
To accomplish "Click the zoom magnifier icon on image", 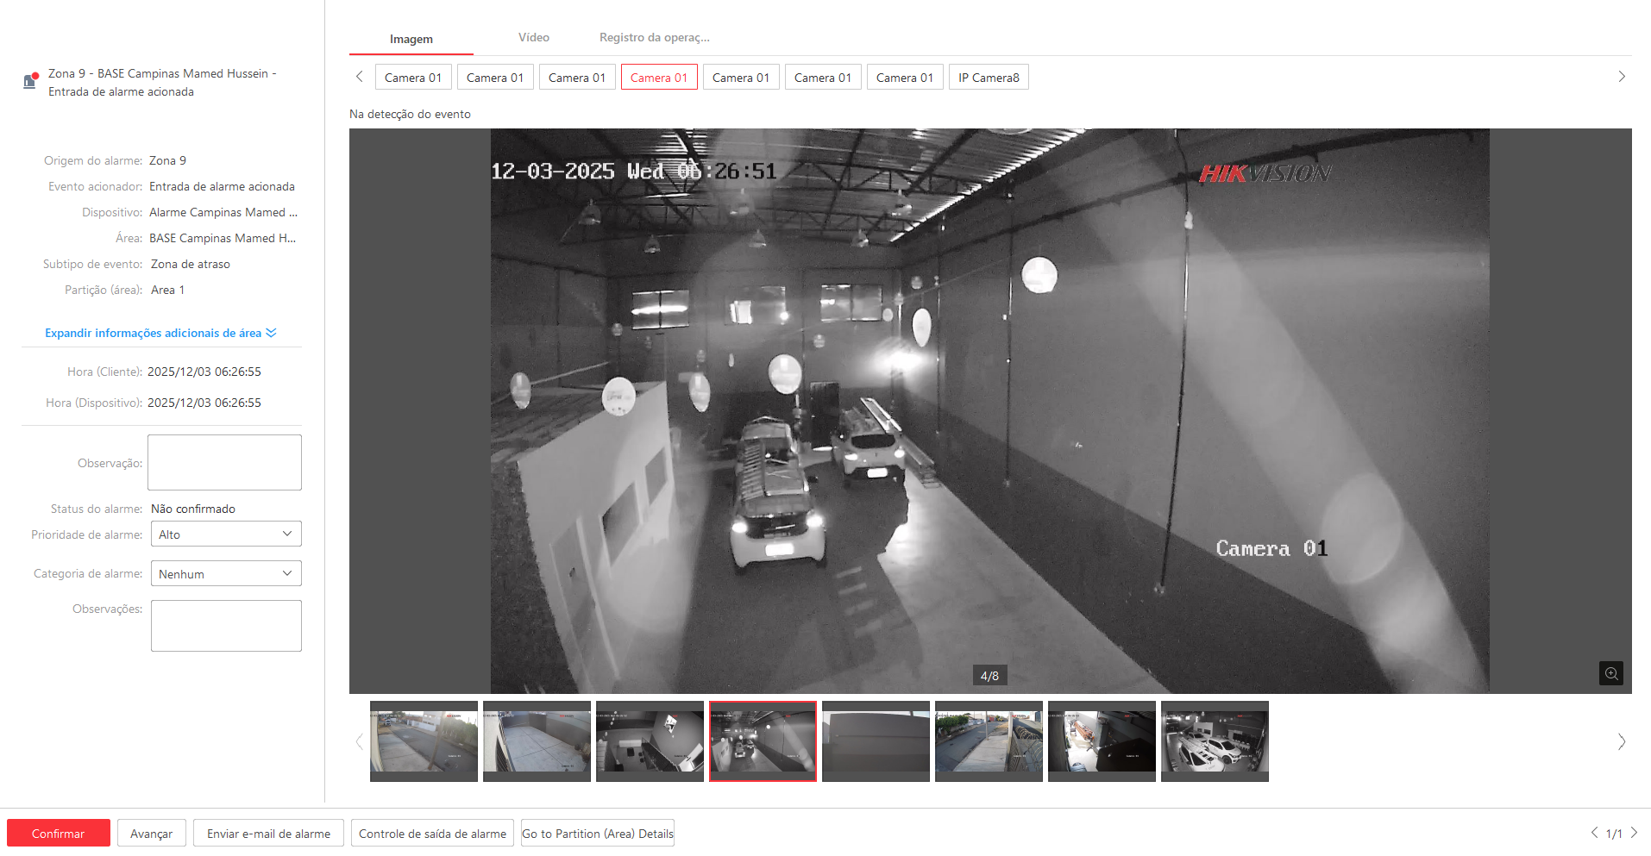I will [x=1610, y=673].
